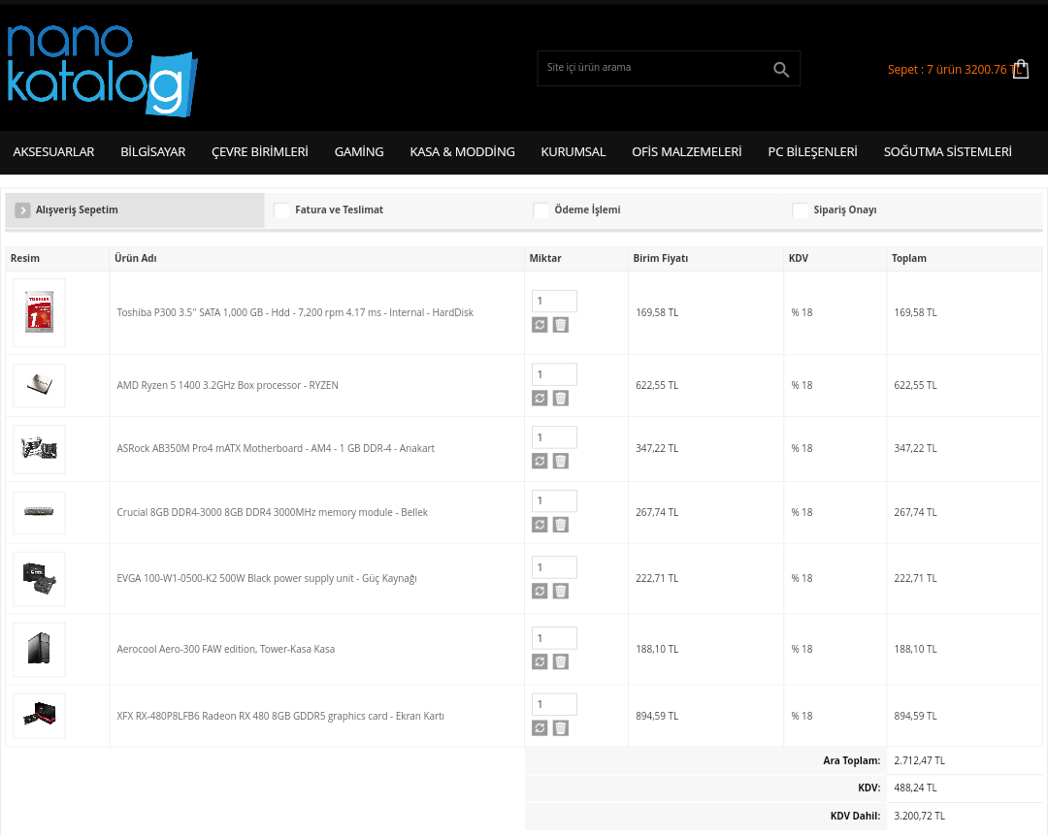Refresh quantity for Toshiba P300 hard disk

coord(540,325)
